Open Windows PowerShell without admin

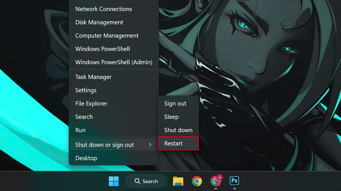pos(114,49)
